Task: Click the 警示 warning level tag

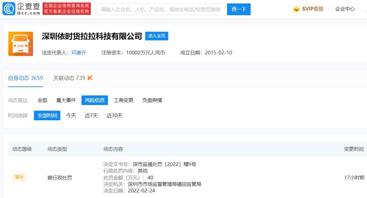Action: point(19,177)
